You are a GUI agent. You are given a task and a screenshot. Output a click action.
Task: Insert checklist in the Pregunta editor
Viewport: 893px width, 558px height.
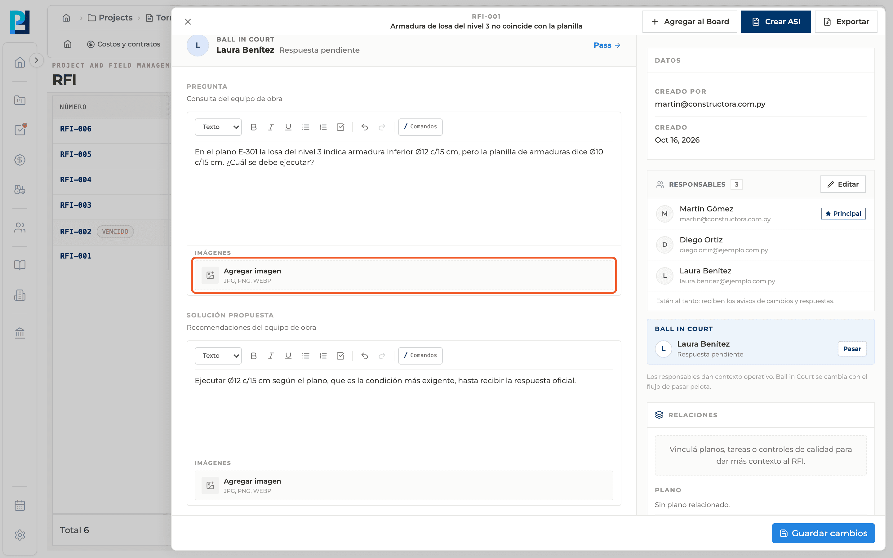pyautogui.click(x=340, y=127)
